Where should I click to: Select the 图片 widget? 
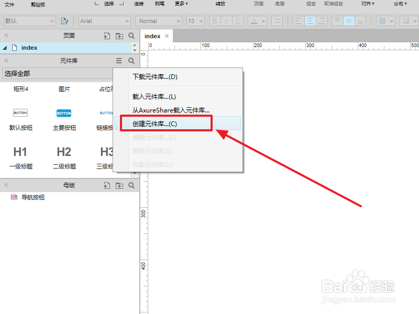tap(64, 89)
